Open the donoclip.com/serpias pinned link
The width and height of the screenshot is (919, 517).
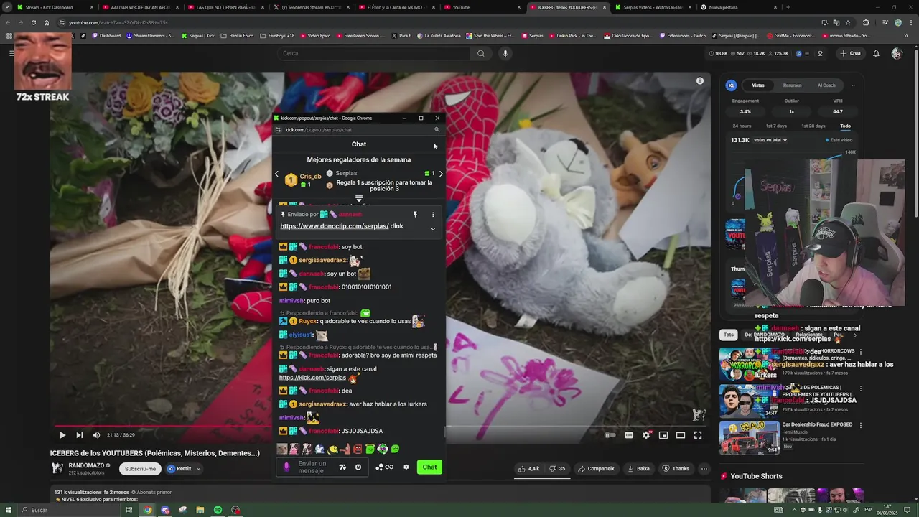335,226
